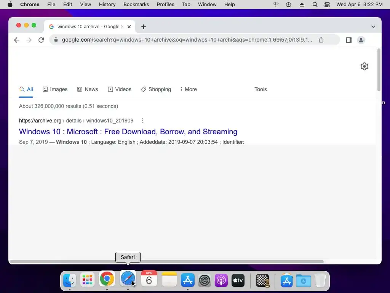This screenshot has height=293, width=390.
Task: Go back using the browser back arrow
Action: (17, 40)
